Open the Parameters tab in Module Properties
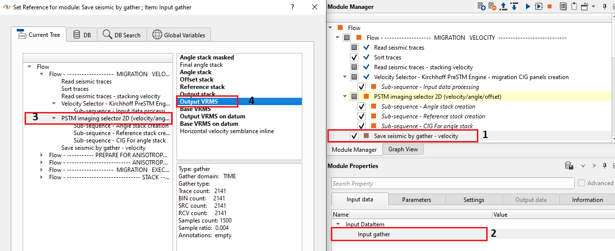615x251 pixels. tap(416, 200)
